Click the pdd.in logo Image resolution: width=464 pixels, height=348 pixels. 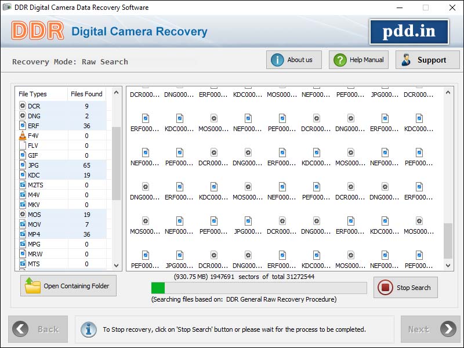coord(409,32)
